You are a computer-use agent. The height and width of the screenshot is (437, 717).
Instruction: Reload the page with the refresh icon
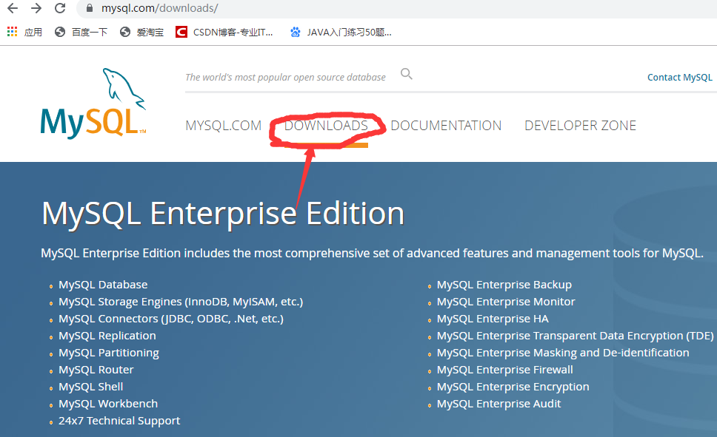click(x=60, y=9)
